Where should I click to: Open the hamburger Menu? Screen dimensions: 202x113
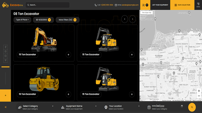click(x=198, y=5)
